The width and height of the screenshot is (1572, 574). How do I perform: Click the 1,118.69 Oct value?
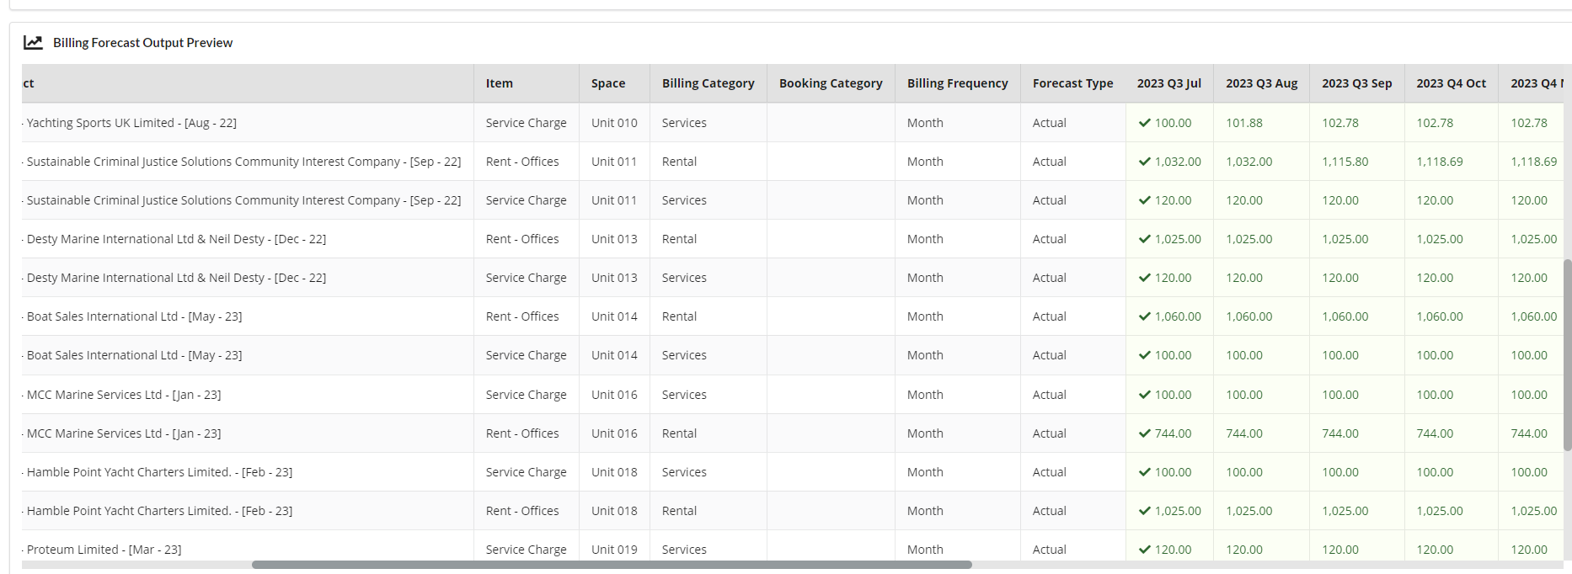(1440, 162)
